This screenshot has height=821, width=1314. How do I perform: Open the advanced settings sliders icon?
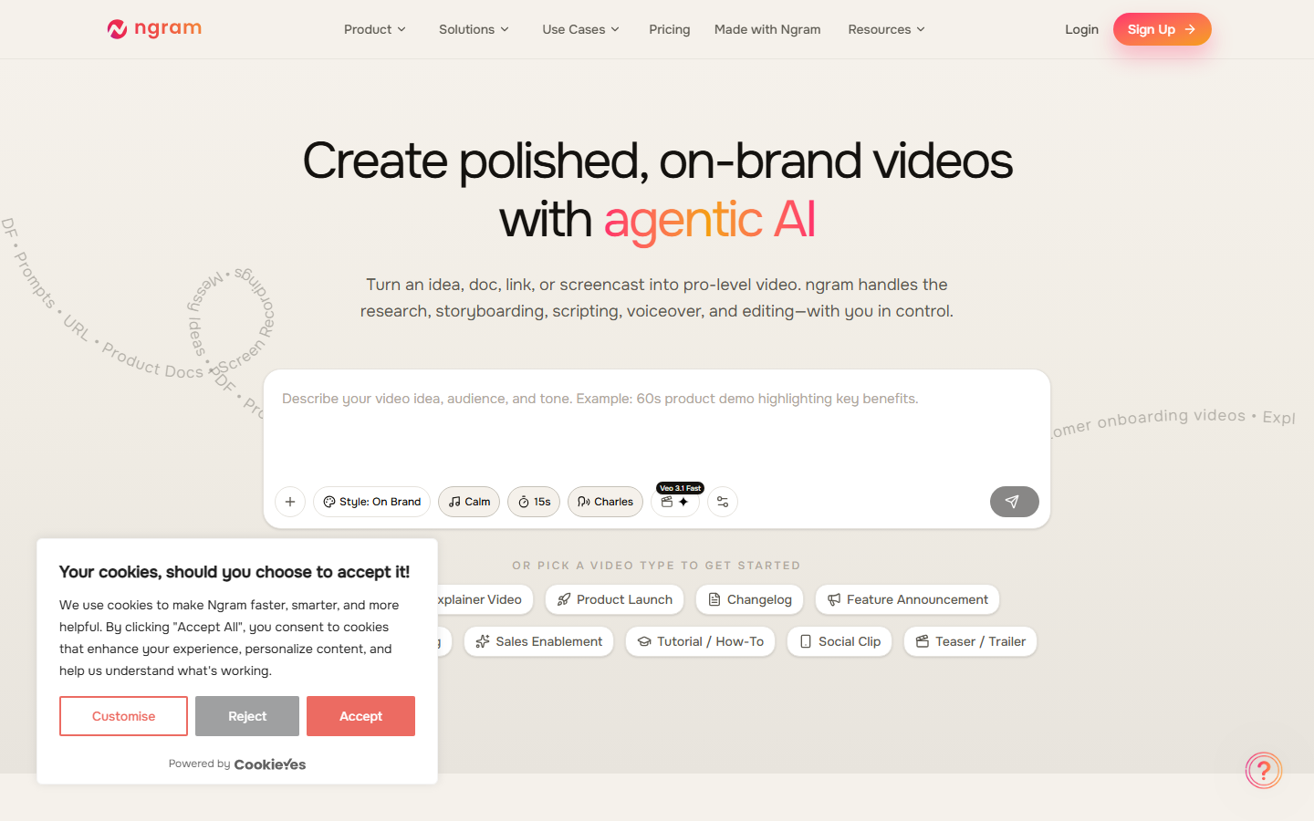(x=723, y=502)
